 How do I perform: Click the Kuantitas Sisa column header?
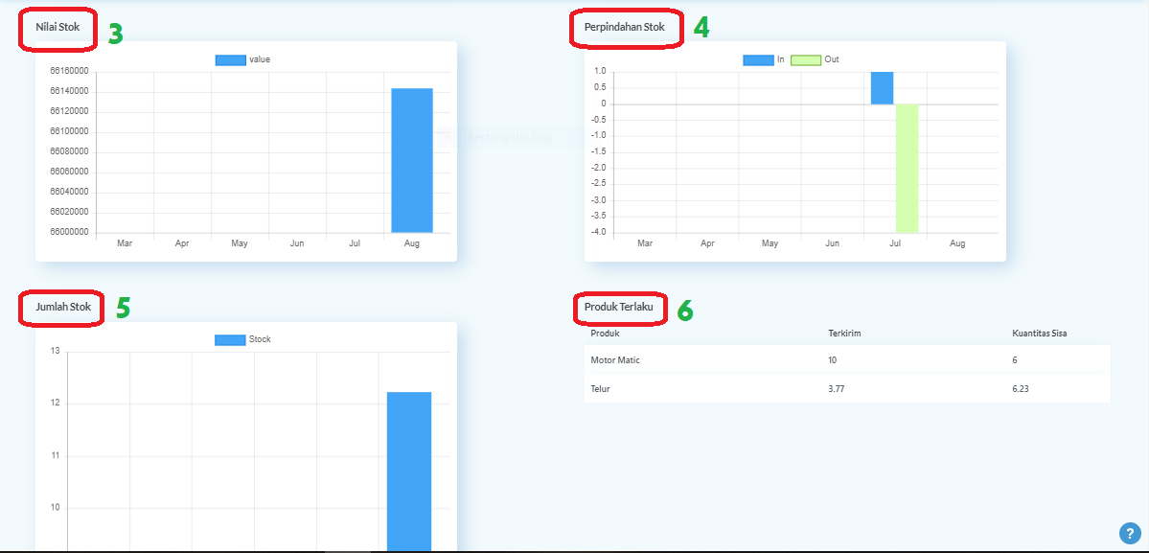point(1038,333)
